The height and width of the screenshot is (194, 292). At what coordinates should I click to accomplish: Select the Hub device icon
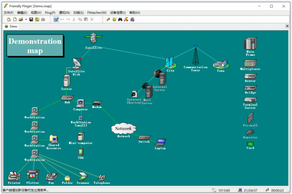pos(67,98)
